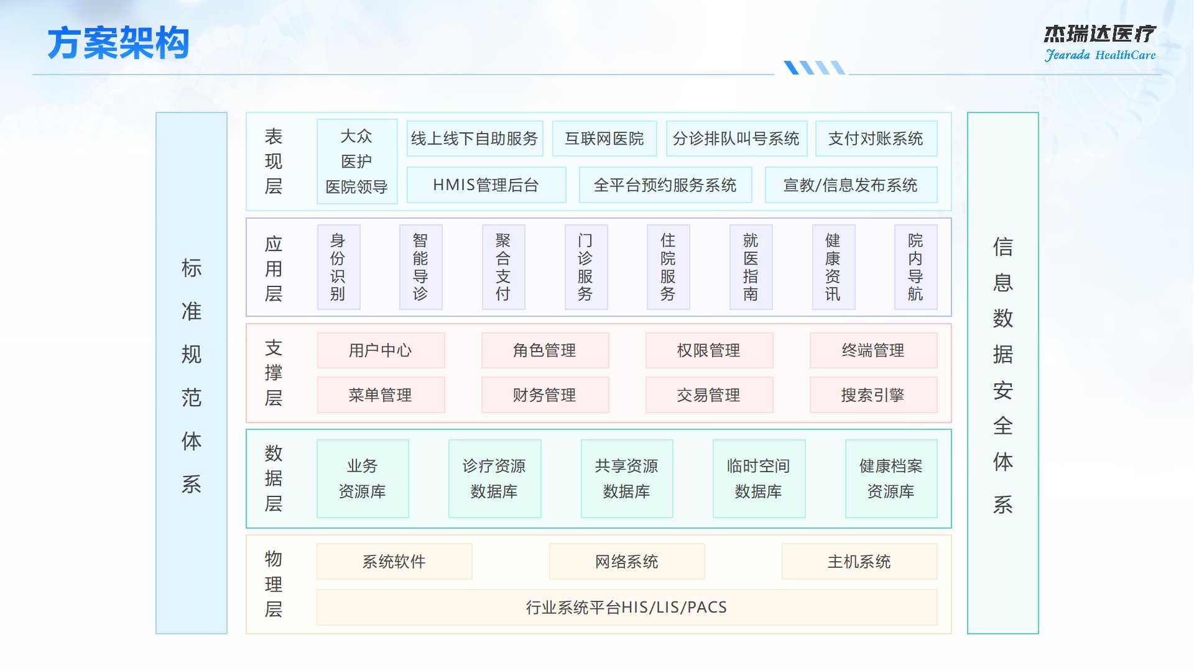Click the blue striped divider decoration

(x=813, y=67)
